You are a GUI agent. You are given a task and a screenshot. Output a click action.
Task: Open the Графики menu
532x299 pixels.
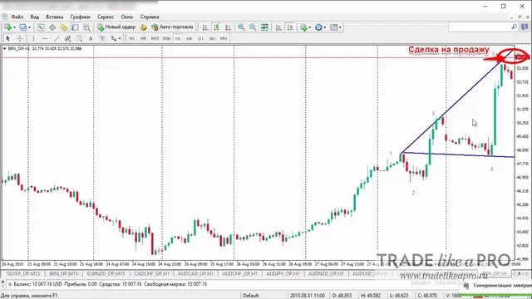pyautogui.click(x=80, y=17)
